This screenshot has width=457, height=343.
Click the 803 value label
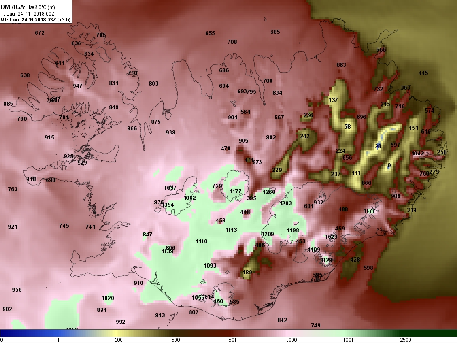point(153,84)
